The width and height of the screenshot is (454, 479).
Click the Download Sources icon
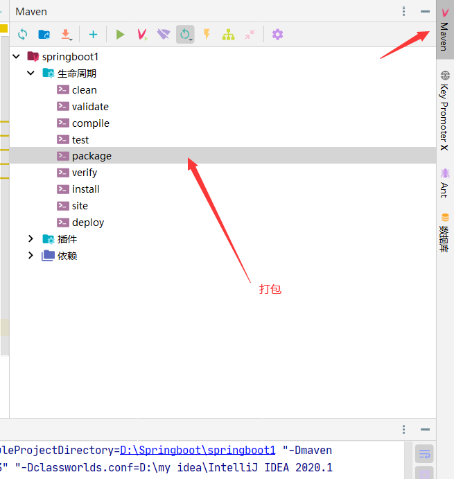[67, 35]
